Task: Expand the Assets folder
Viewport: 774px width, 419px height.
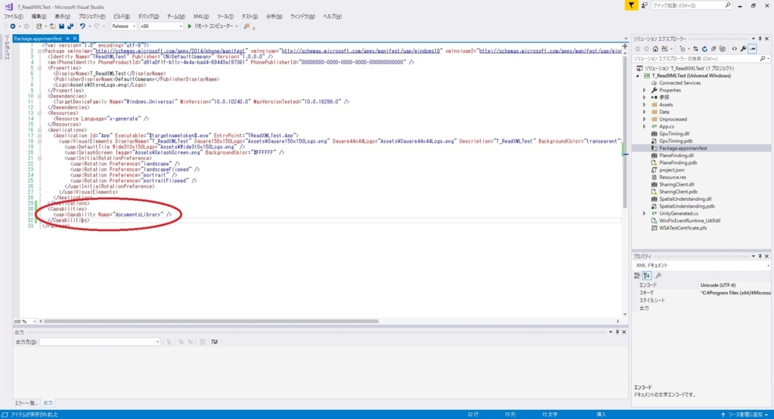Action: click(x=644, y=104)
